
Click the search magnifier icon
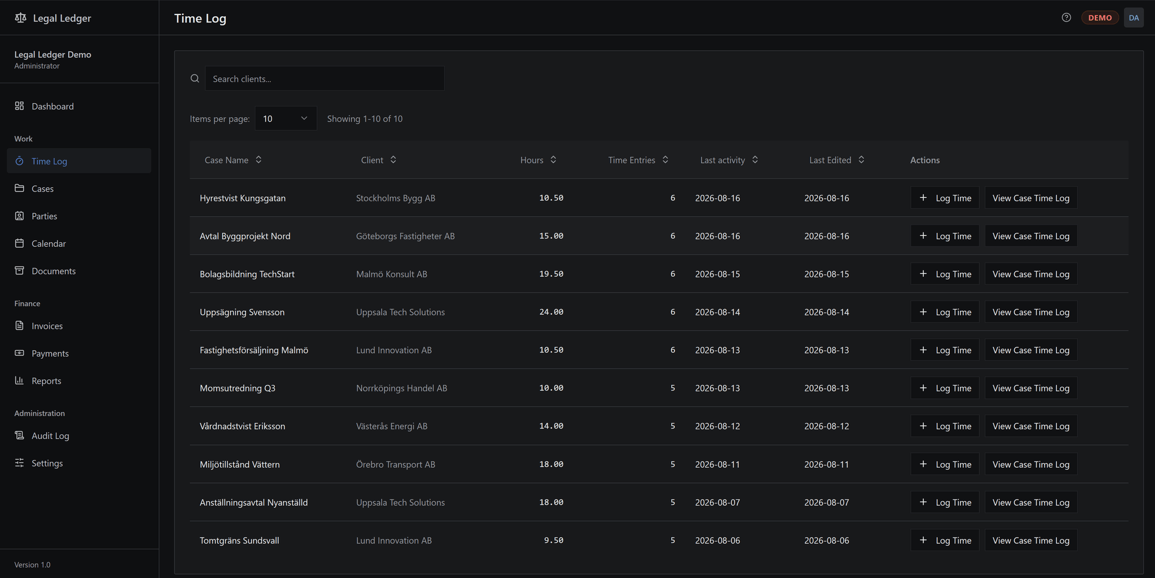(x=195, y=78)
